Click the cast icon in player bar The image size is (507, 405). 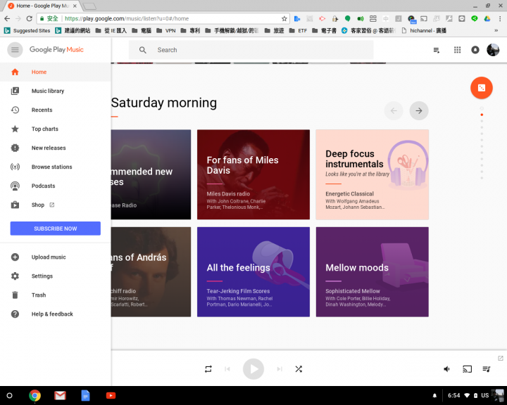(x=468, y=369)
